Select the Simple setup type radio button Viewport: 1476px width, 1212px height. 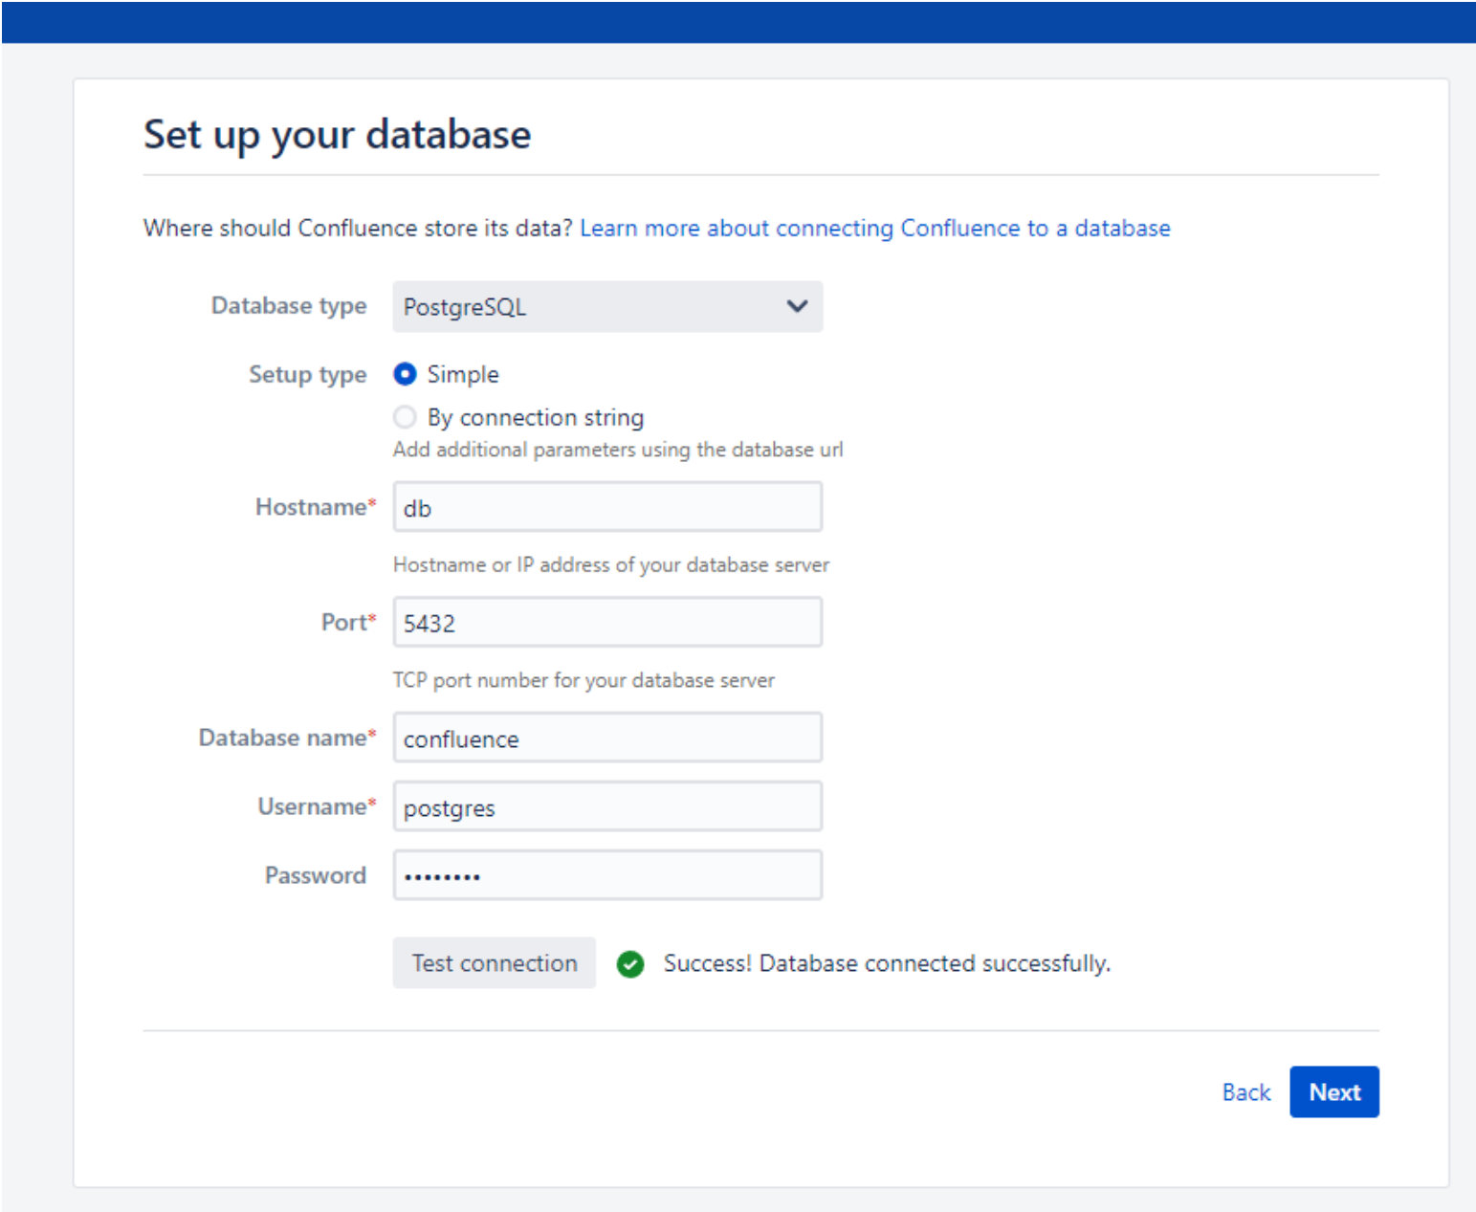click(405, 374)
